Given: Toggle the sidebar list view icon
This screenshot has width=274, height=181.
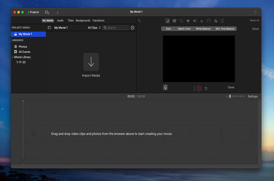Looking at the screenshot, I should tap(49, 28).
